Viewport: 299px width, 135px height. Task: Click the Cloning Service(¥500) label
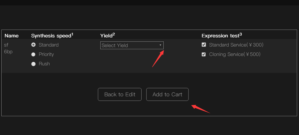pyautogui.click(x=235, y=54)
